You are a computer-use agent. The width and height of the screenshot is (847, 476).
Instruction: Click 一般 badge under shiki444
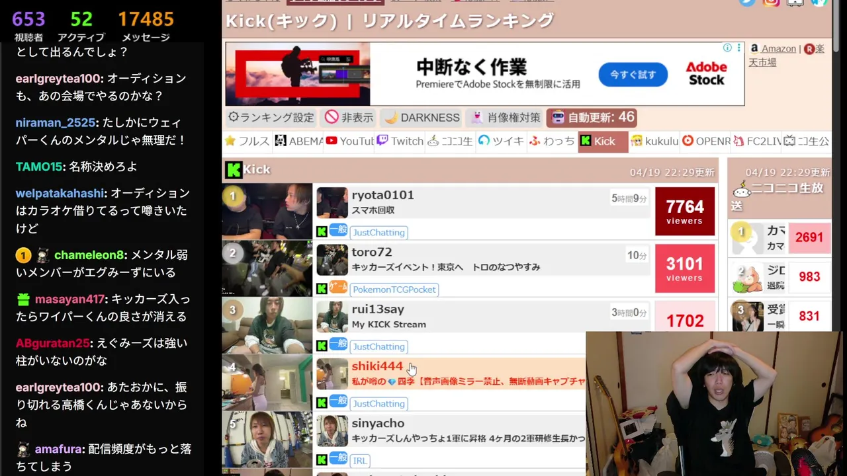(338, 401)
